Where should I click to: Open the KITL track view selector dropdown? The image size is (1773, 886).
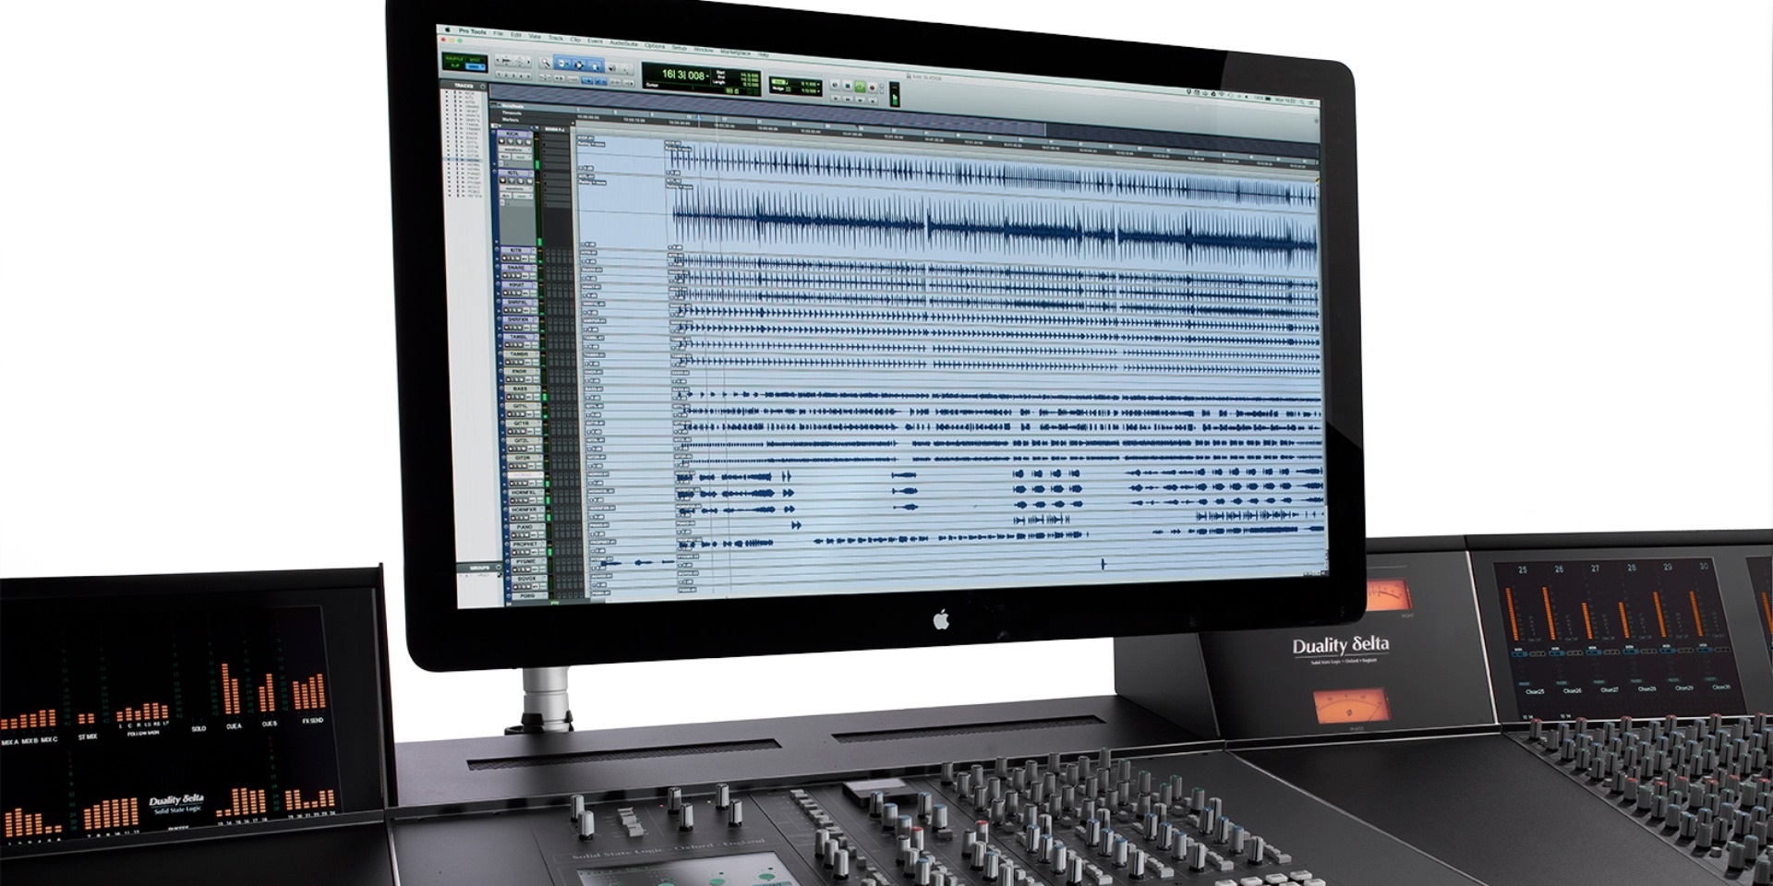point(514,188)
